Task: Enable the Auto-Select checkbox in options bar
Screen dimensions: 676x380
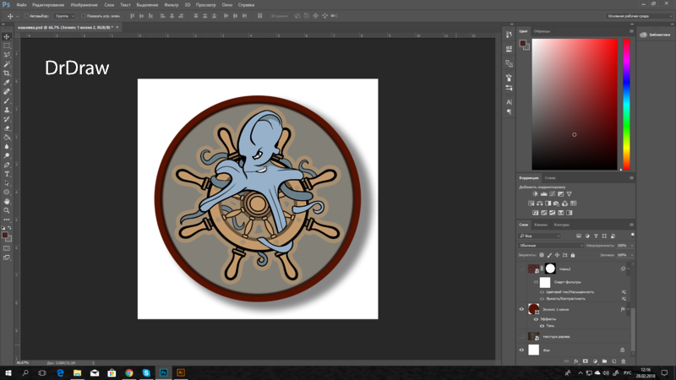Action: [x=26, y=16]
